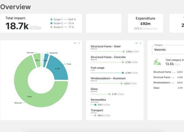Click the '203.3 tCO2e per £m' value
The width and height of the screenshot is (184, 132).
(145, 29)
